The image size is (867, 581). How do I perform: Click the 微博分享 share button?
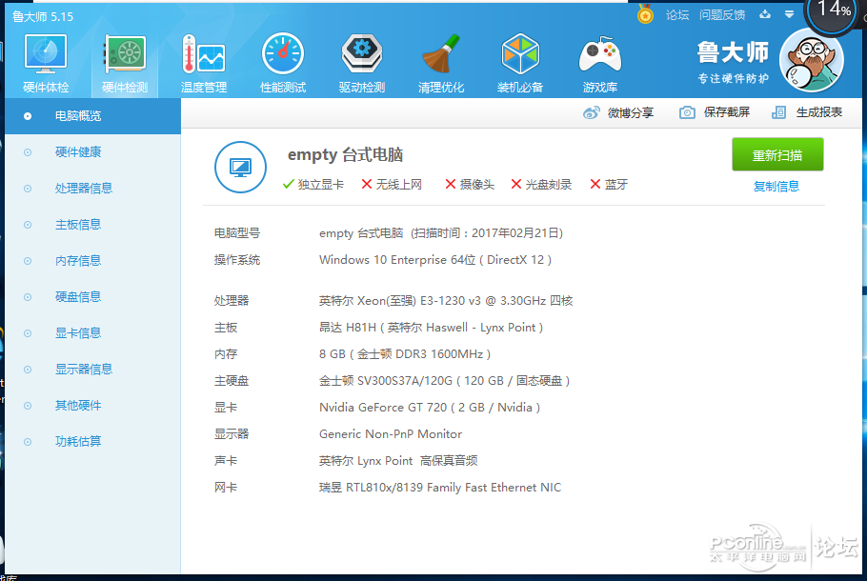(618, 112)
